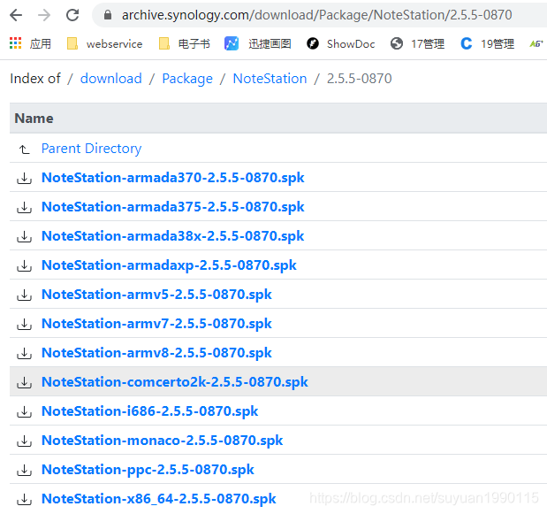
Task: Open the 电子书 bookmark folder
Action: coord(184,43)
